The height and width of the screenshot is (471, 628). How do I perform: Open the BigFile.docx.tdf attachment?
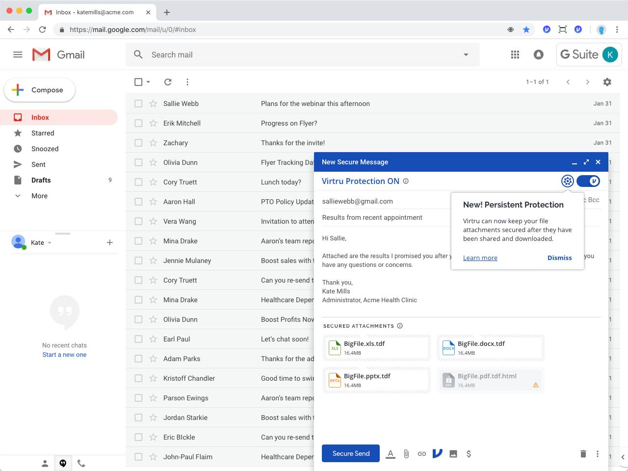(491, 348)
